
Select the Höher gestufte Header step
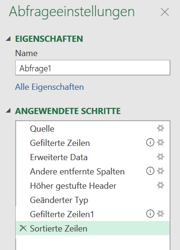(93, 185)
